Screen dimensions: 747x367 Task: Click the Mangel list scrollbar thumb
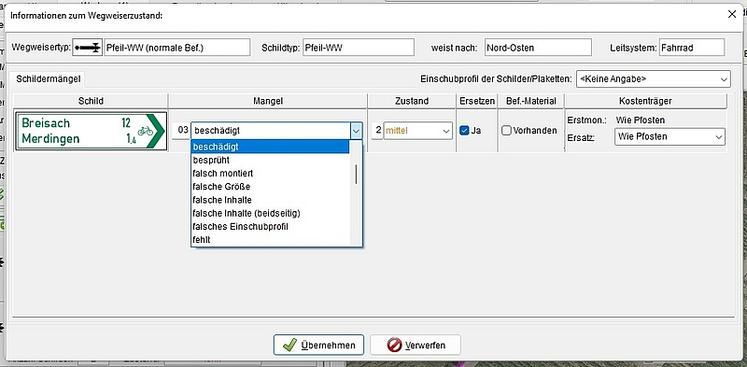(x=356, y=175)
